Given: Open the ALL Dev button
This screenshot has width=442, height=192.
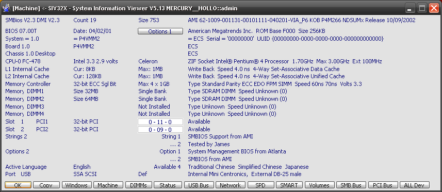Looking at the screenshot, I should [414, 185].
